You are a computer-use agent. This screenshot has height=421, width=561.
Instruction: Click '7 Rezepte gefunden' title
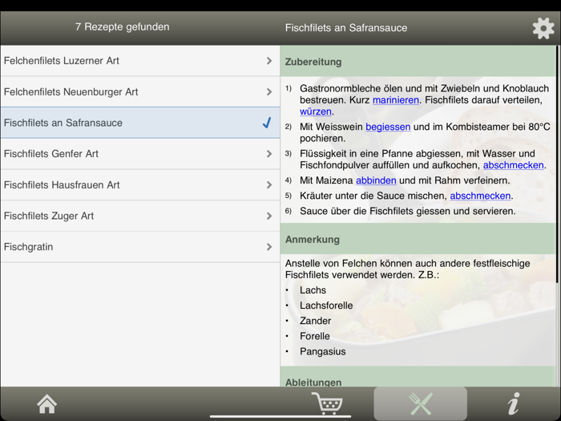pyautogui.click(x=123, y=26)
